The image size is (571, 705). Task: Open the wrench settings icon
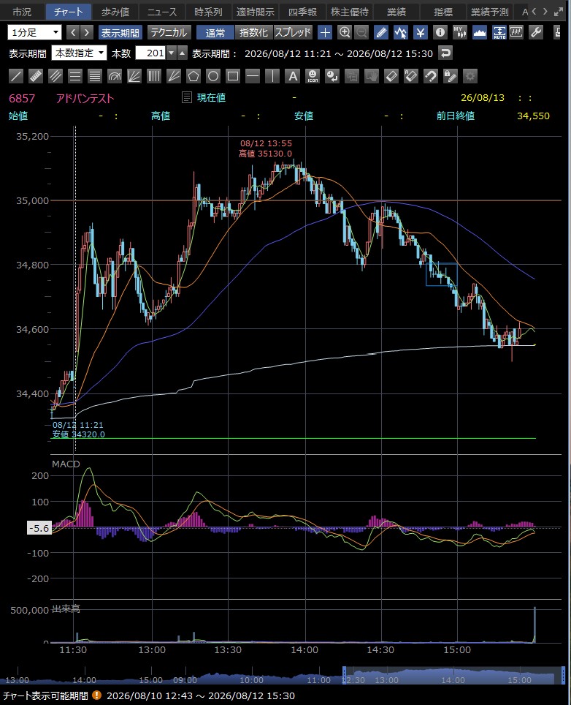point(536,32)
